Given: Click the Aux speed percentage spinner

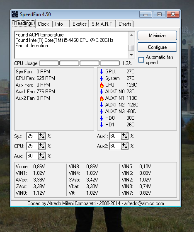Looking at the screenshot, I should [x=42, y=156].
